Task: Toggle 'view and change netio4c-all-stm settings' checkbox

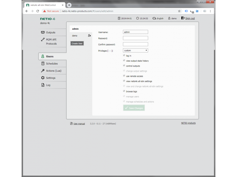Action: point(124,86)
